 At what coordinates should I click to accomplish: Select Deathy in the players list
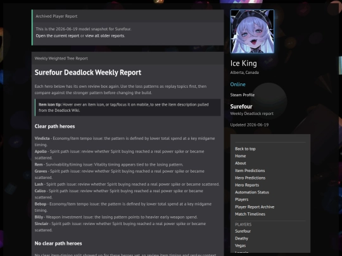tap(241, 238)
